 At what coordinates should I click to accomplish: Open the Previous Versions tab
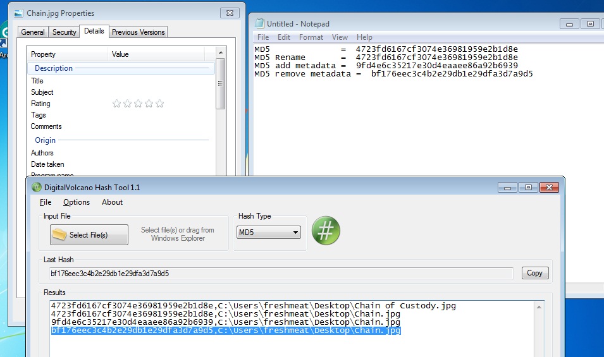(139, 32)
